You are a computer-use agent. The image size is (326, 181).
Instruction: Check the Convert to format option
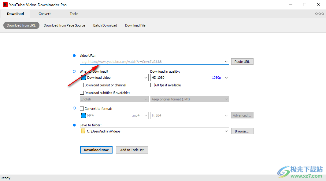coord(82,109)
